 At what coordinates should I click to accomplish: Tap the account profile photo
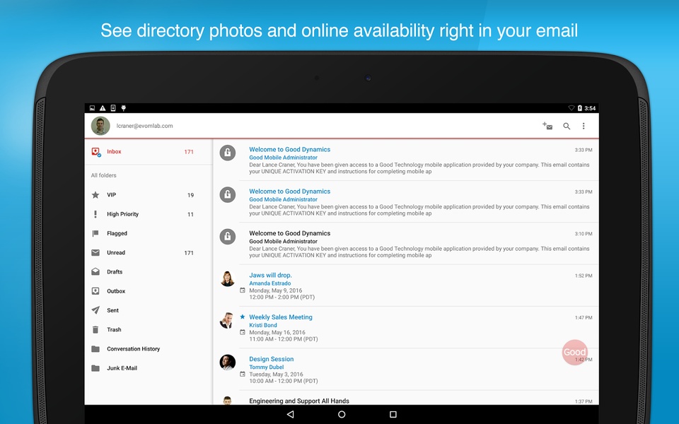pyautogui.click(x=100, y=126)
